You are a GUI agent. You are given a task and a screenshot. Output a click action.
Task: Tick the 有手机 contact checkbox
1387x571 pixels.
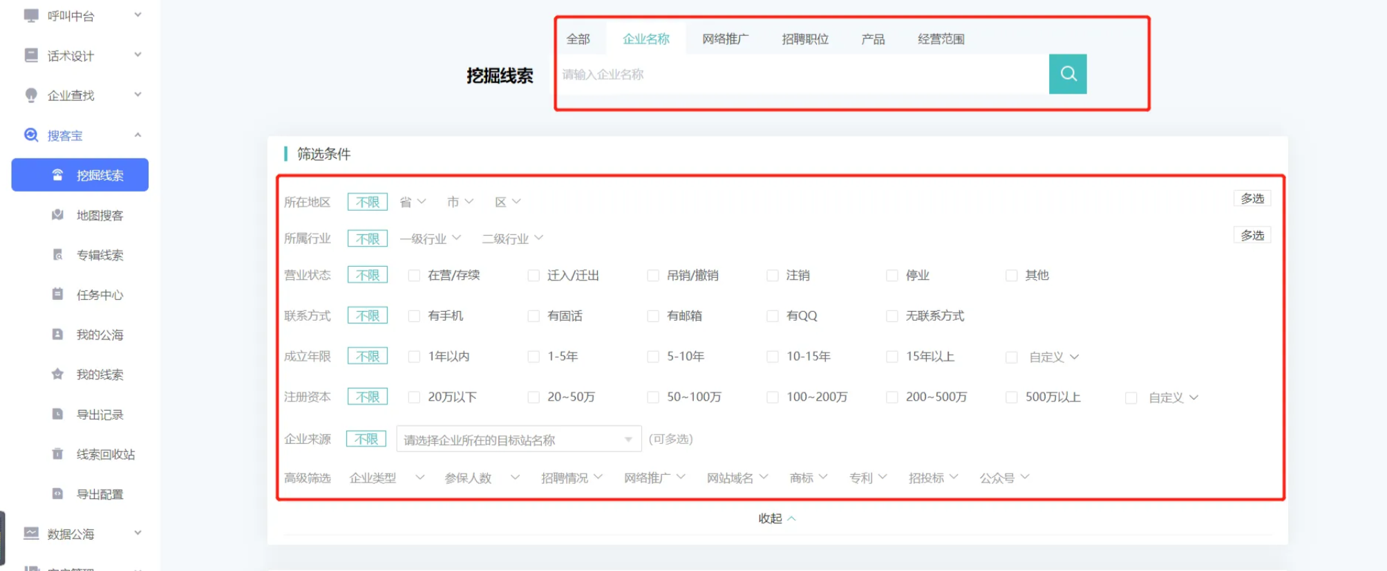(x=414, y=316)
